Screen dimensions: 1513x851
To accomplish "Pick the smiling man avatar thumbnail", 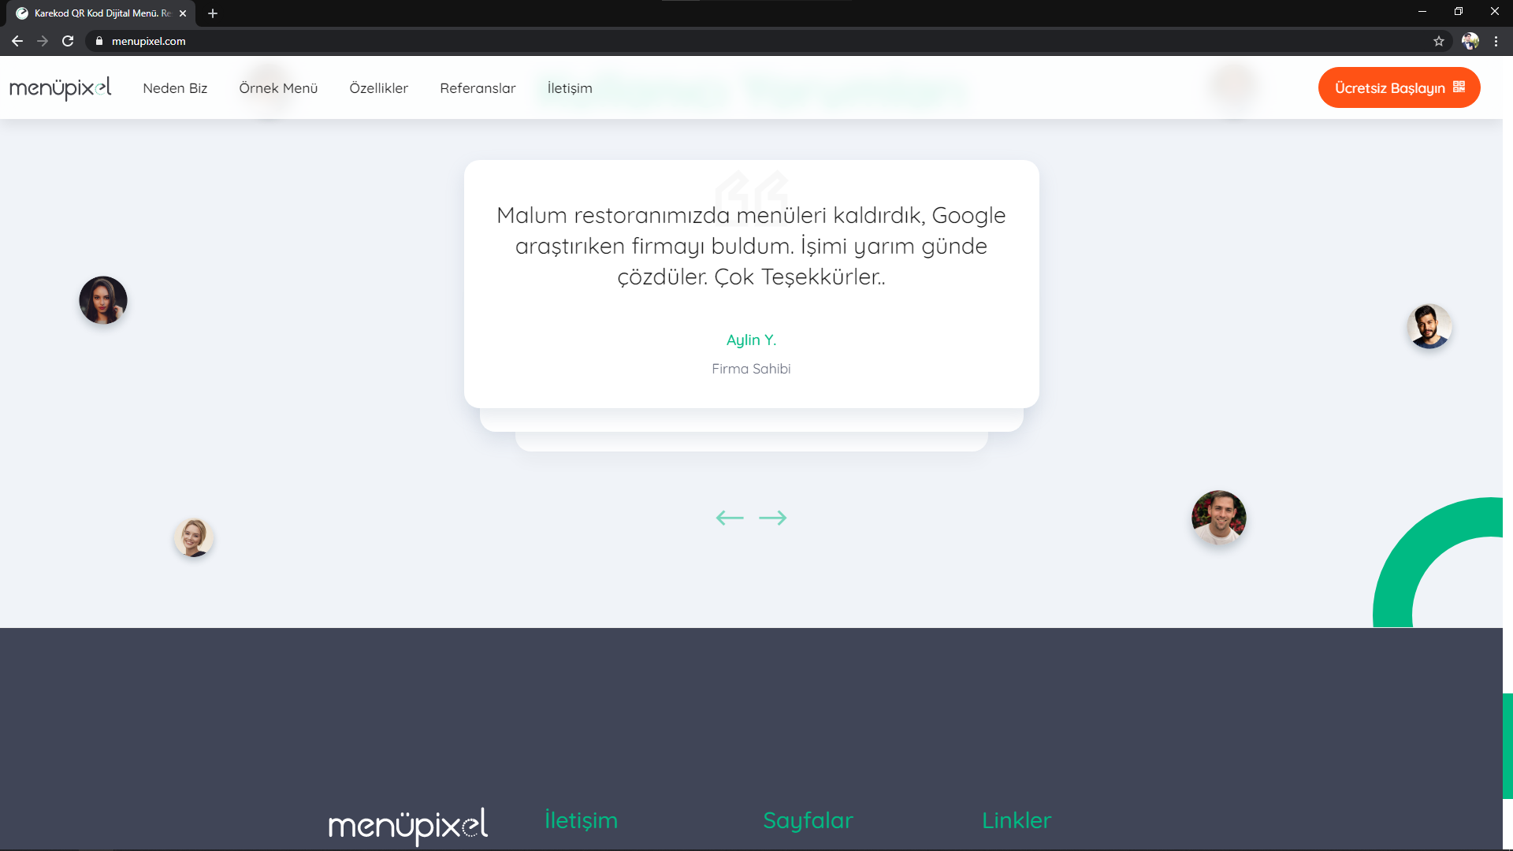I will click(1218, 518).
